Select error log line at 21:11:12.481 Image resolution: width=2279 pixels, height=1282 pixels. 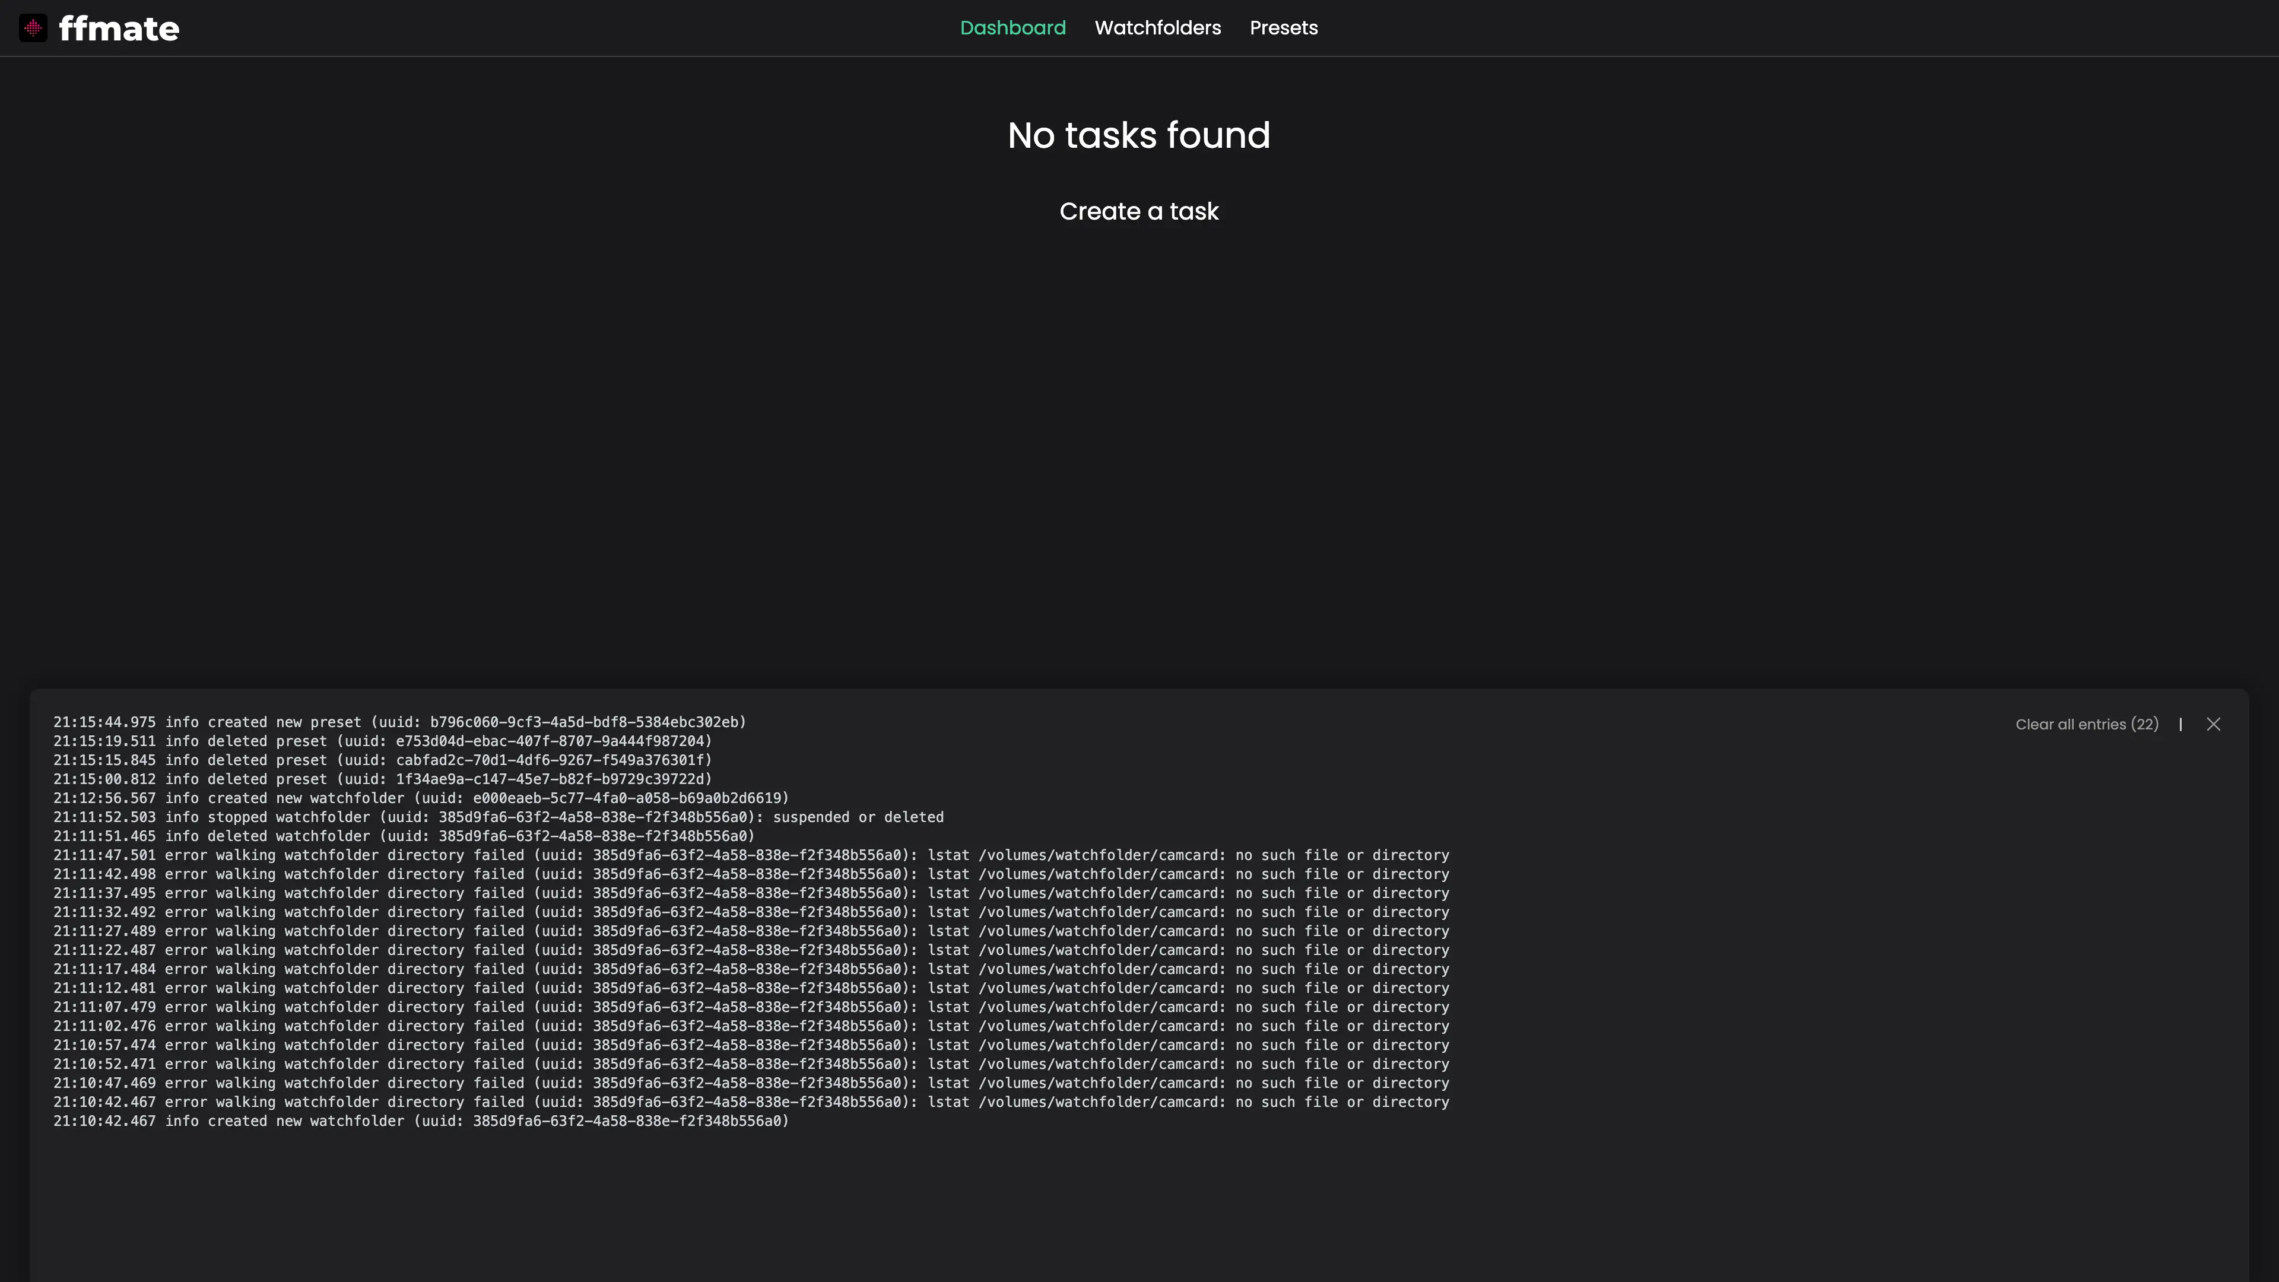(751, 989)
